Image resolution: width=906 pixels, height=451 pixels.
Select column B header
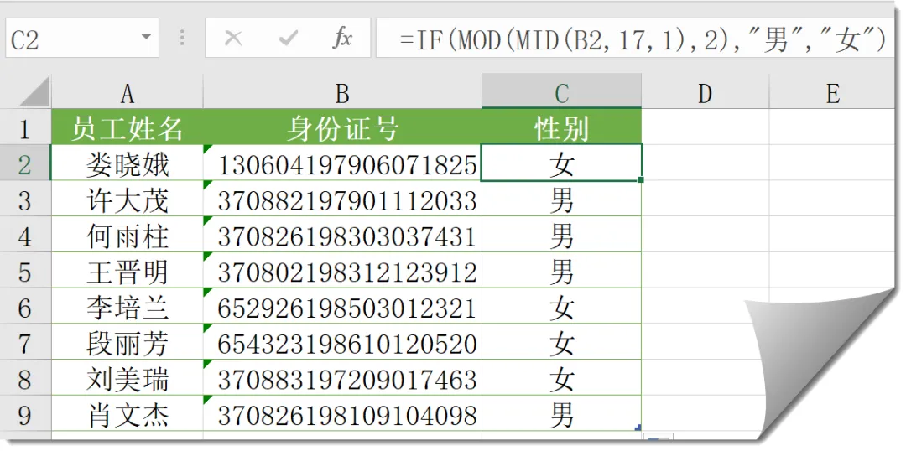point(342,92)
